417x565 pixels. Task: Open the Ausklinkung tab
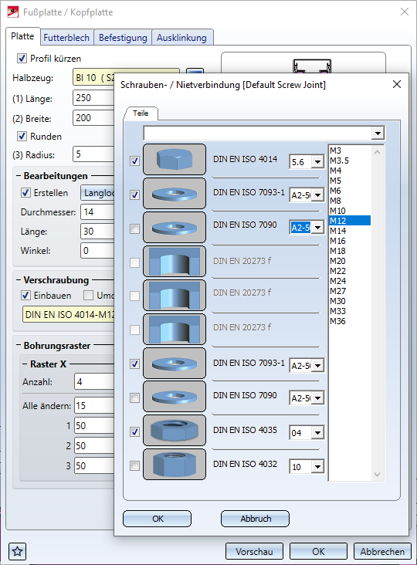[x=181, y=38]
